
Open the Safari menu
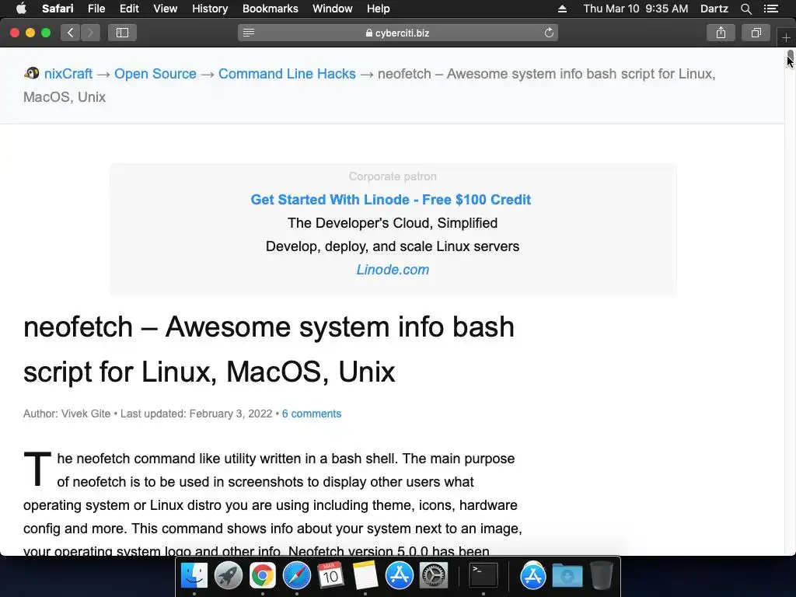pos(58,9)
